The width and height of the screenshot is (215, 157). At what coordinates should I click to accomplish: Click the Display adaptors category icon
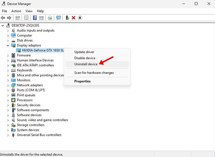(x=13, y=45)
